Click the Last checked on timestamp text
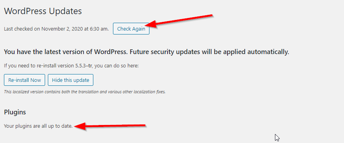The image size is (344, 143). pyautogui.click(x=56, y=29)
